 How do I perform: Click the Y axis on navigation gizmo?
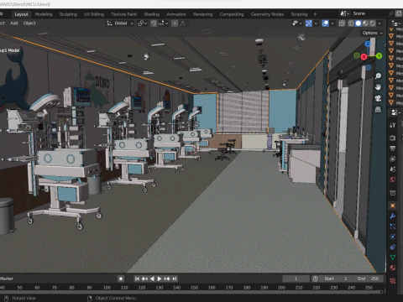[379, 56]
